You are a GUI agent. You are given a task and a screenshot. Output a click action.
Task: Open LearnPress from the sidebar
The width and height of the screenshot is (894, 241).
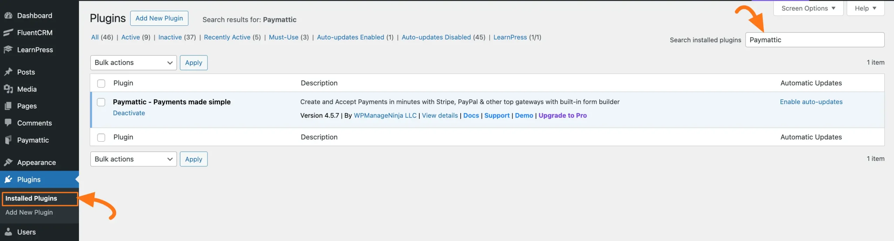(x=8, y=50)
